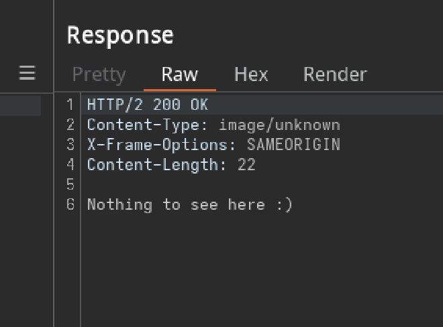Place cursor on HTTP/2 200 OK line
This screenshot has width=443, height=327.
pyautogui.click(x=148, y=105)
